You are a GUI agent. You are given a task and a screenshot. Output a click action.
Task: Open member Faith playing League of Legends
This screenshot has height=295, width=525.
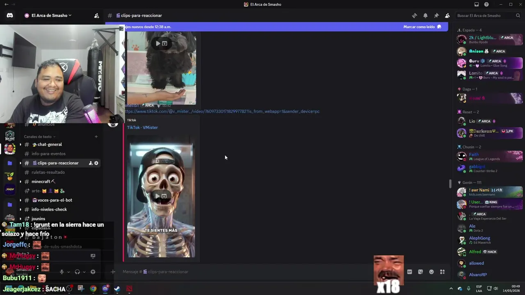click(490, 157)
